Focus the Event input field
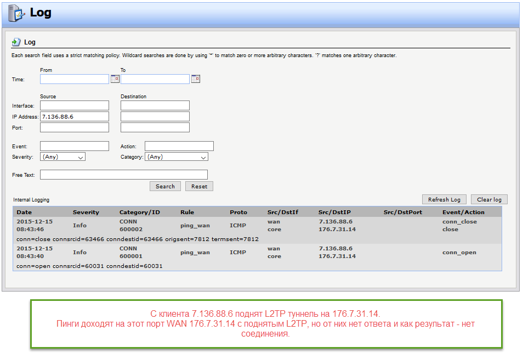 tap(75, 146)
